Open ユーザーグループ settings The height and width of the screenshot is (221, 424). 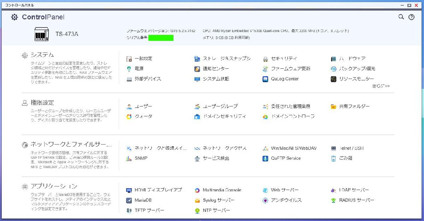[x=216, y=106]
